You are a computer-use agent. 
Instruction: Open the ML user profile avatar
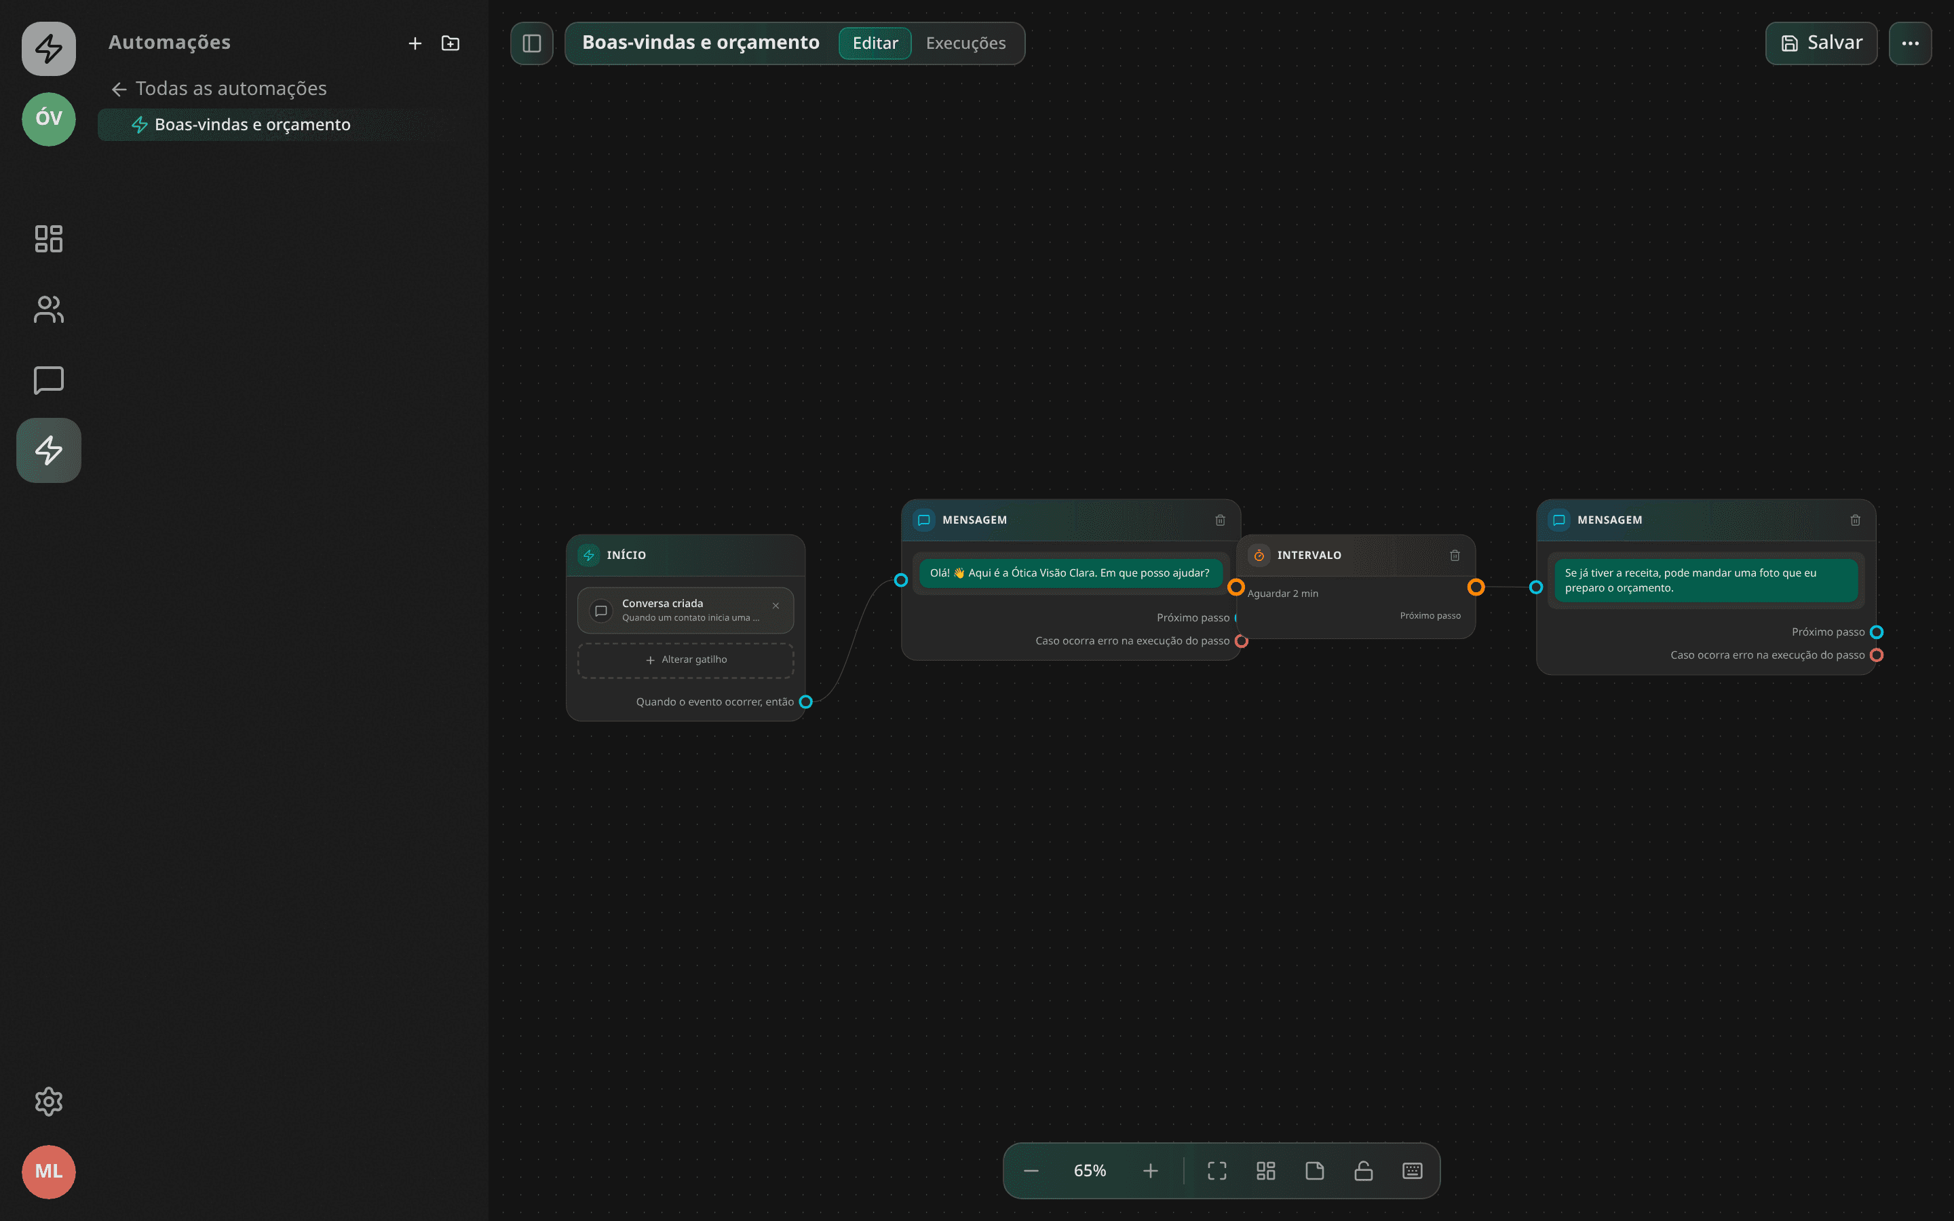(x=48, y=1171)
